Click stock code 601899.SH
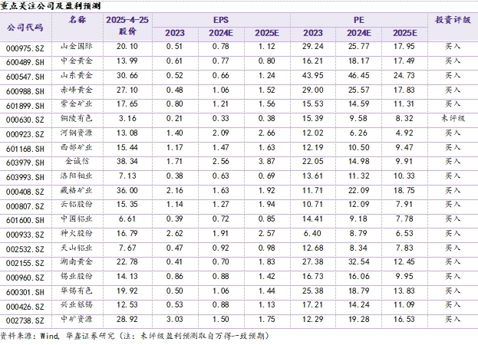The height and width of the screenshot is (345, 478). click(x=25, y=106)
